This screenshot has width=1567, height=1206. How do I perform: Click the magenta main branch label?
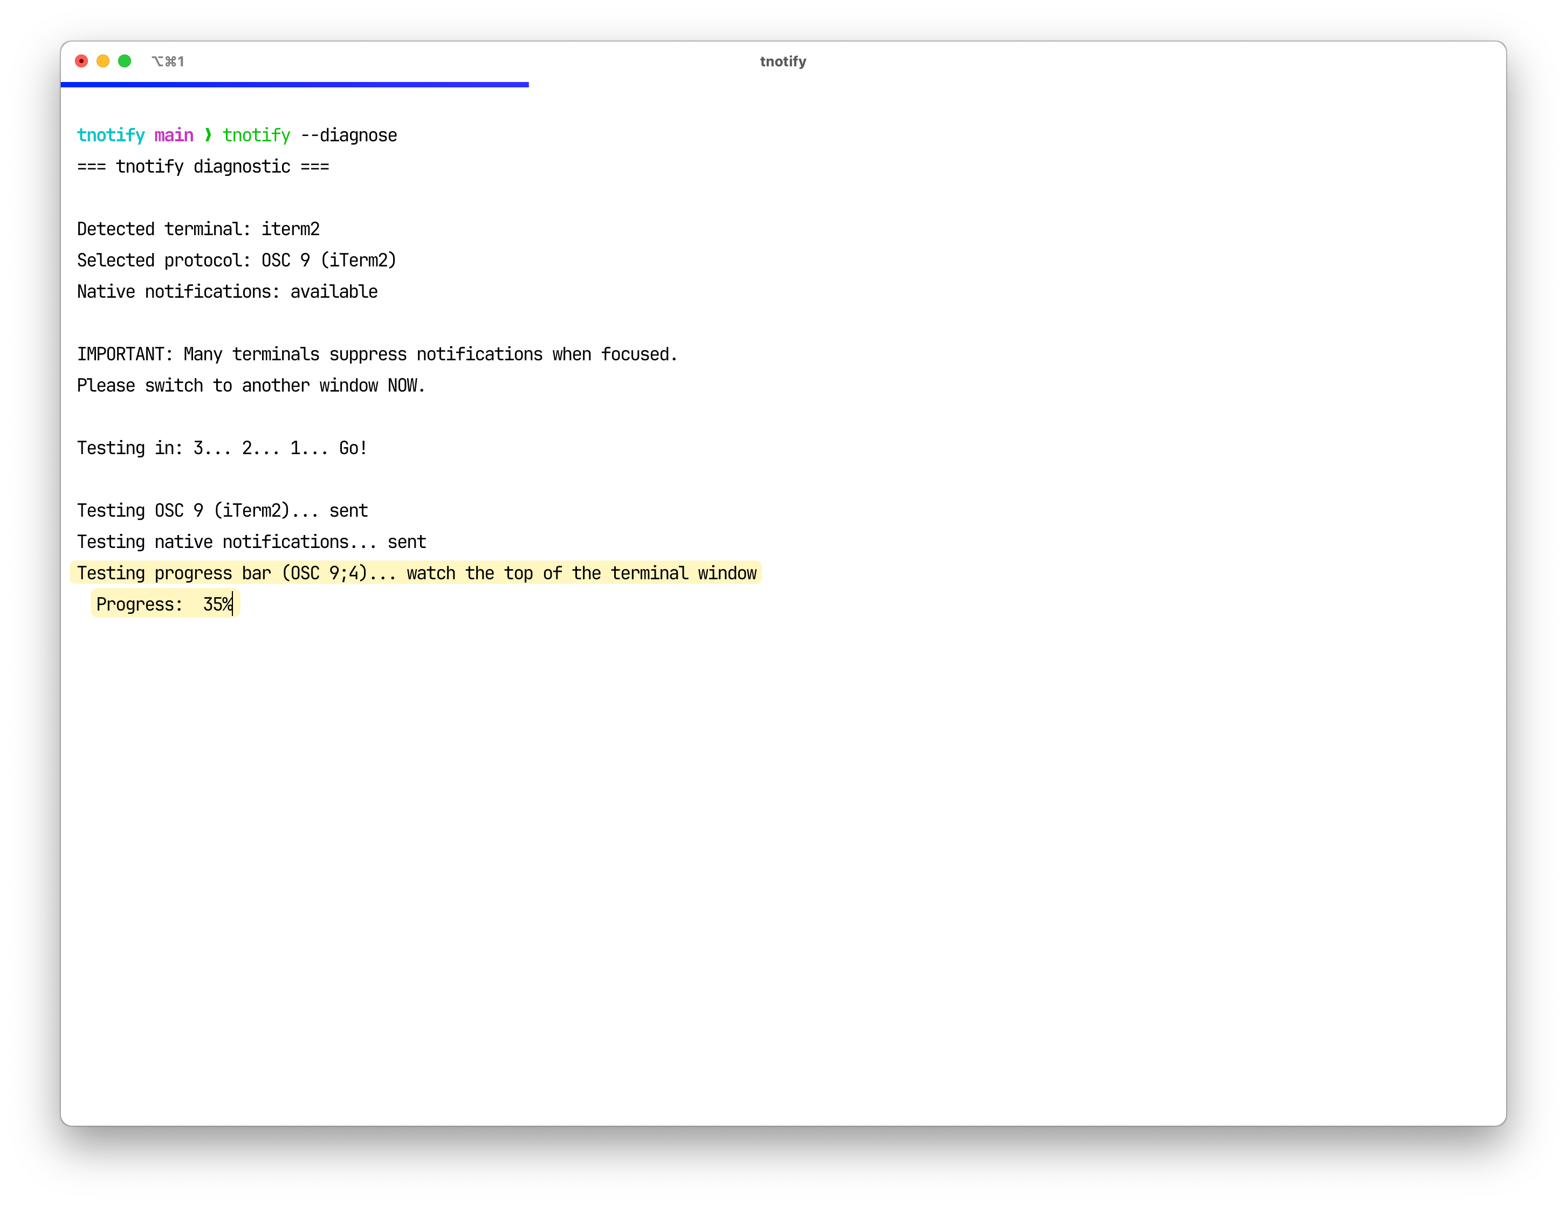click(174, 135)
